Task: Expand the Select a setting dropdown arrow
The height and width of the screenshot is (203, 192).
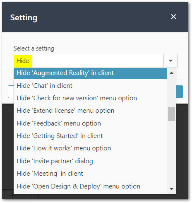Action: coord(170,61)
